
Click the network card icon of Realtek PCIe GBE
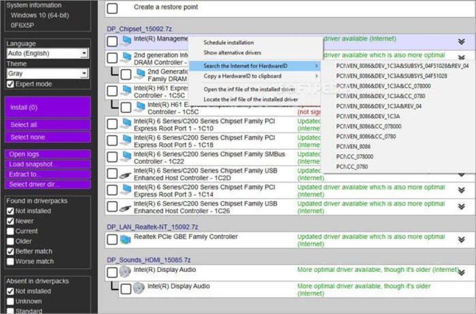[125, 240]
